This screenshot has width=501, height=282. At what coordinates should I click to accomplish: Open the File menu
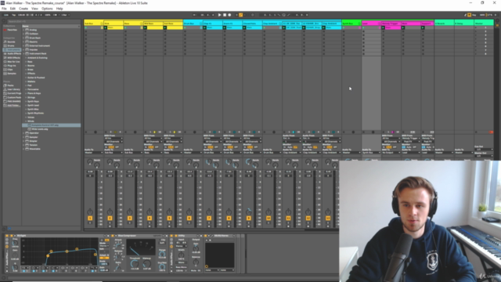pos(4,9)
